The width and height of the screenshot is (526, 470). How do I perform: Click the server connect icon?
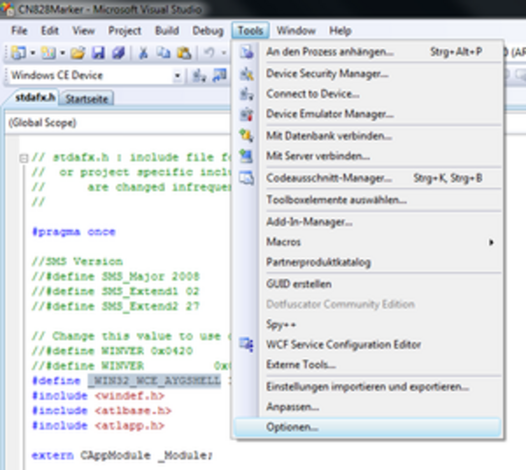pos(247,156)
